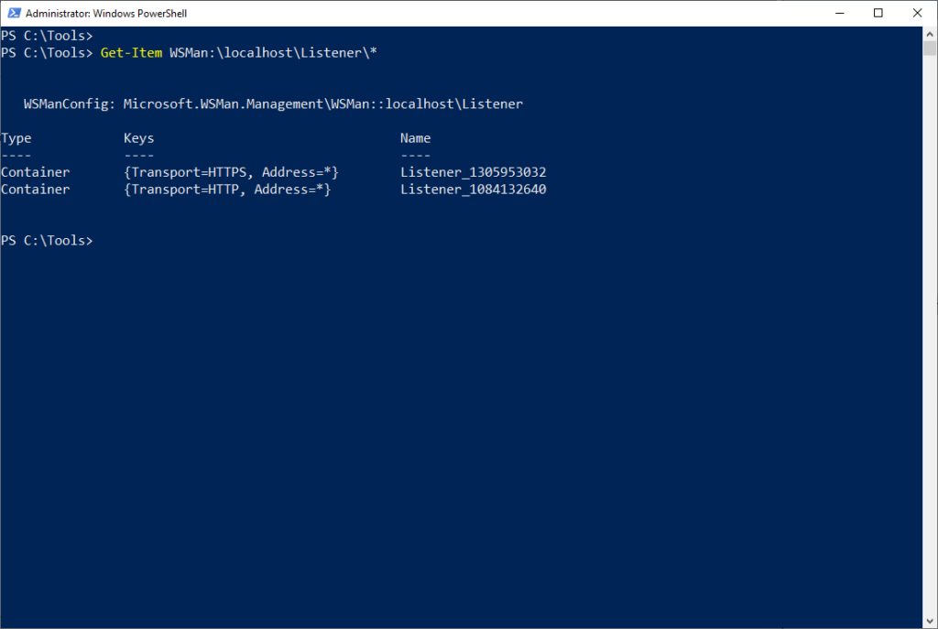938x629 pixels.
Task: Select the yellow Get-Item command text
Action: point(131,52)
